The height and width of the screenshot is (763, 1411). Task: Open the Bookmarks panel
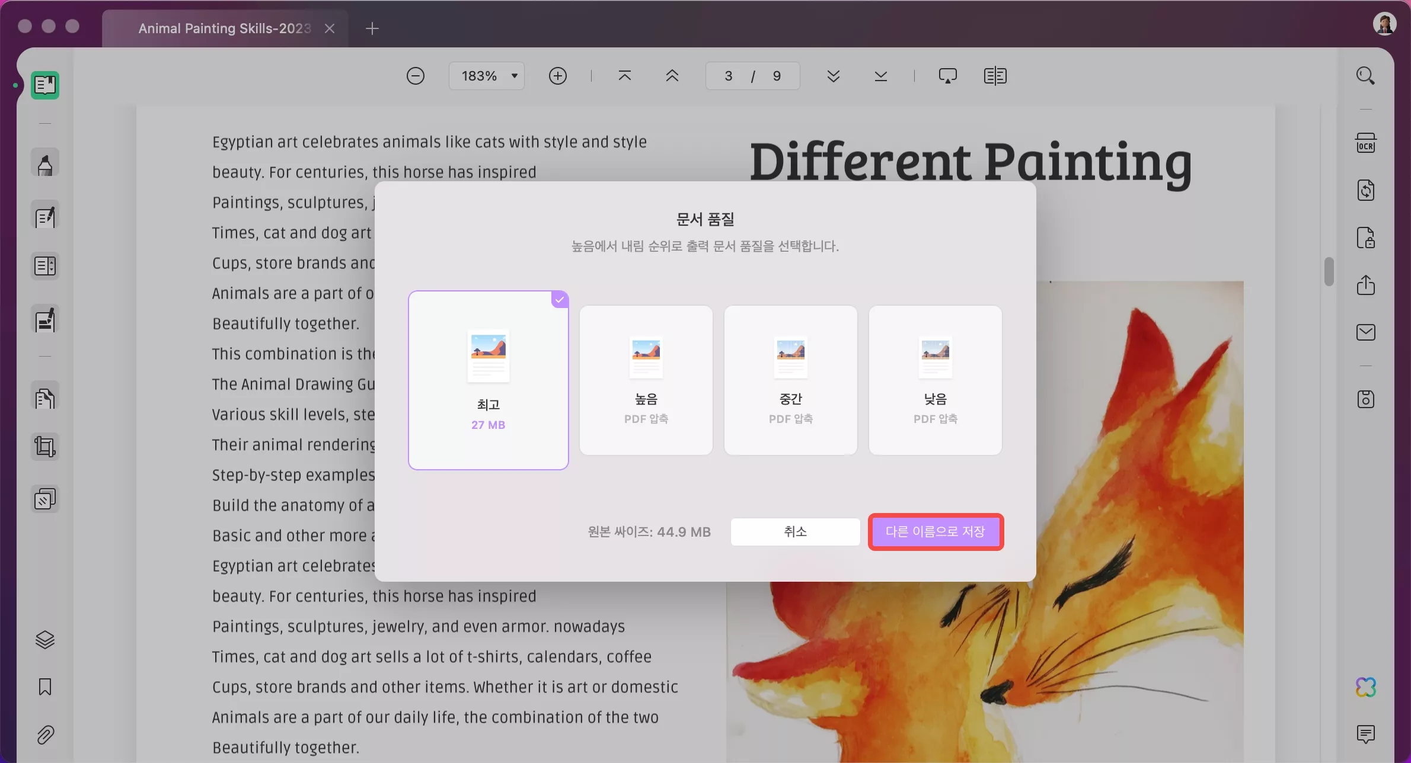45,687
